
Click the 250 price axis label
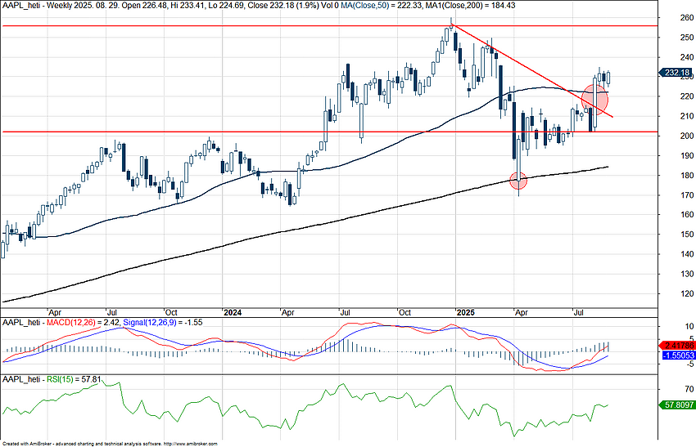(x=687, y=38)
